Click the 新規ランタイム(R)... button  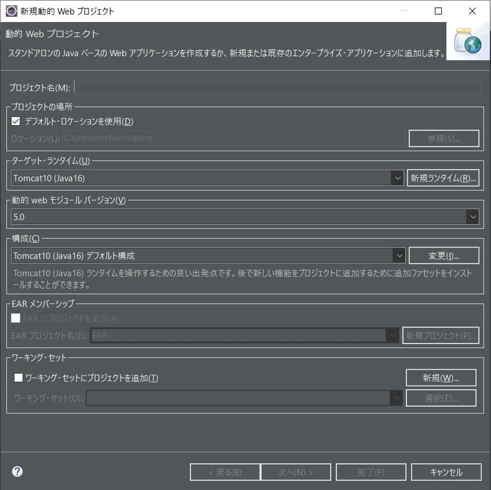coord(443,178)
